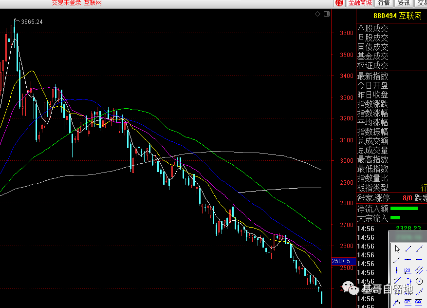Select the A股成交 row

click(373, 28)
